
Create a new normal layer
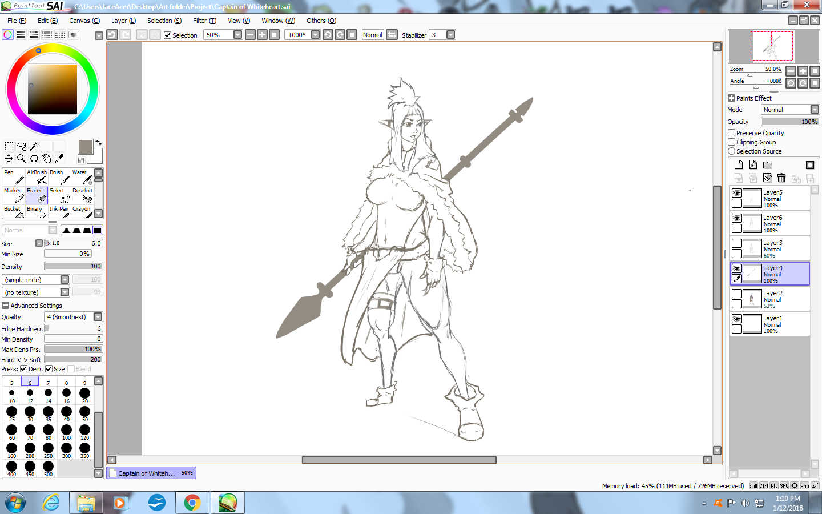coord(739,164)
